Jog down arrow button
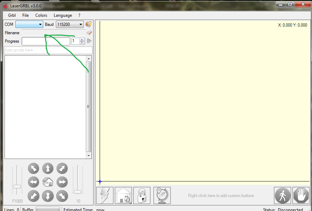Viewport: 312px width, 211px height. click(x=48, y=196)
